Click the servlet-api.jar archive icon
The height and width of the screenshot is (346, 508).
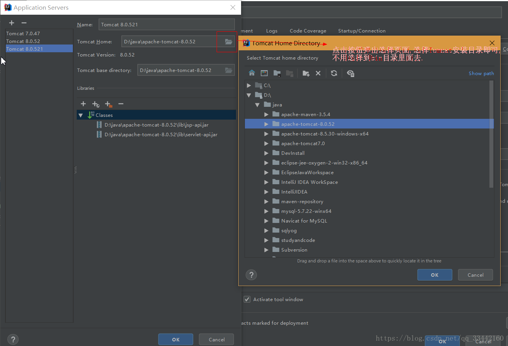click(x=99, y=134)
